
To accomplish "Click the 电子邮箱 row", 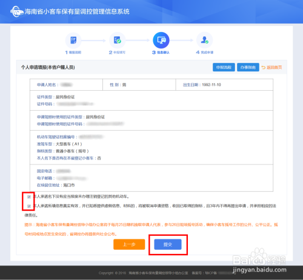I will [x=62, y=178].
